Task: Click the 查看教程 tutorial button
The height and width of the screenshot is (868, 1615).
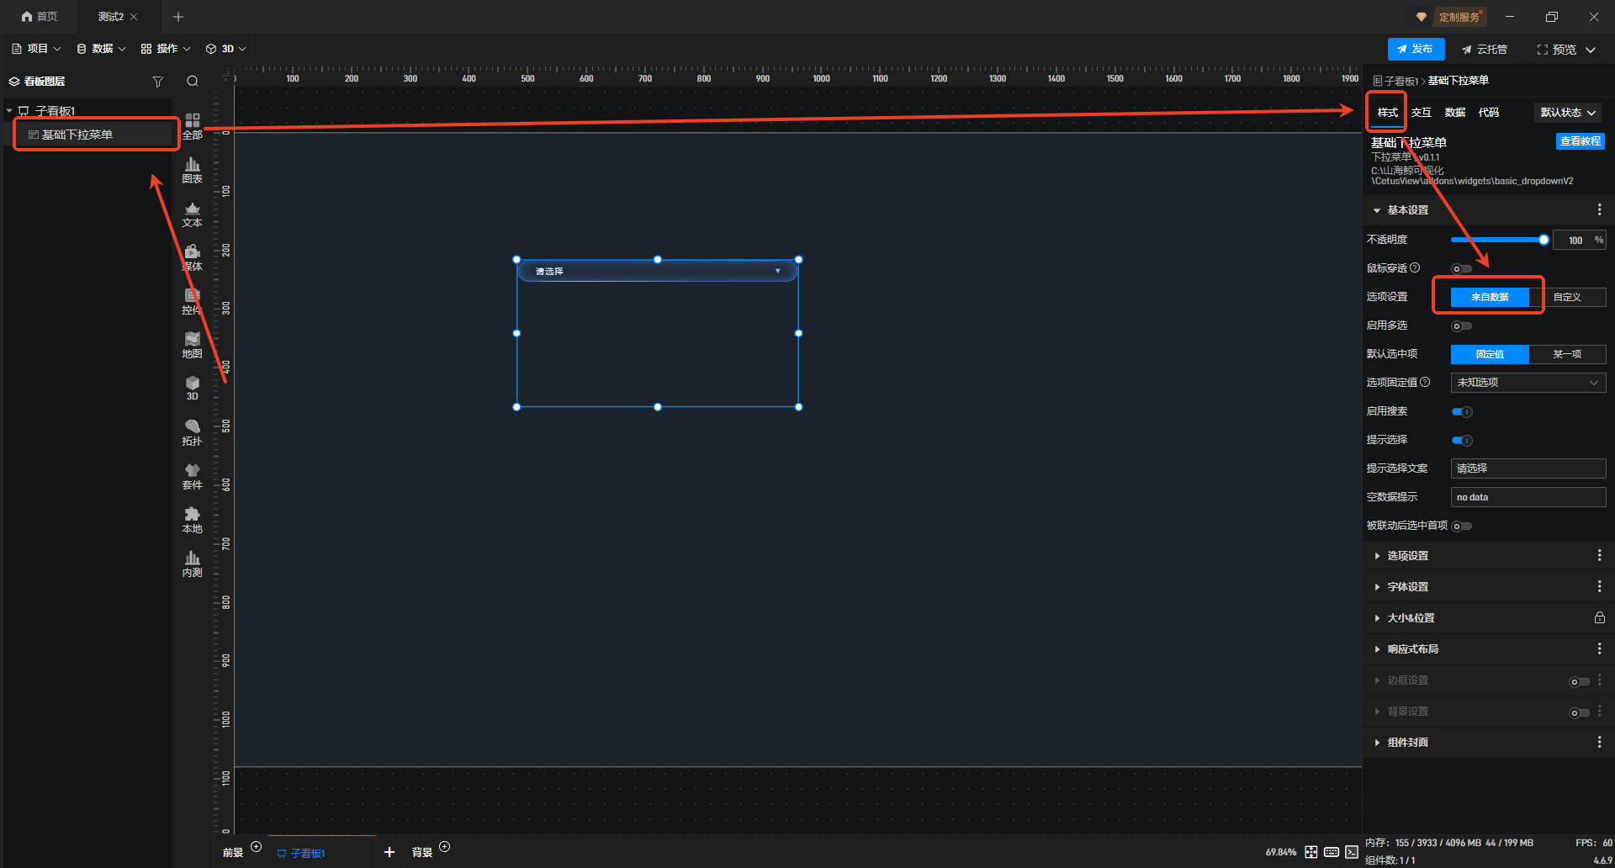Action: pos(1580,141)
